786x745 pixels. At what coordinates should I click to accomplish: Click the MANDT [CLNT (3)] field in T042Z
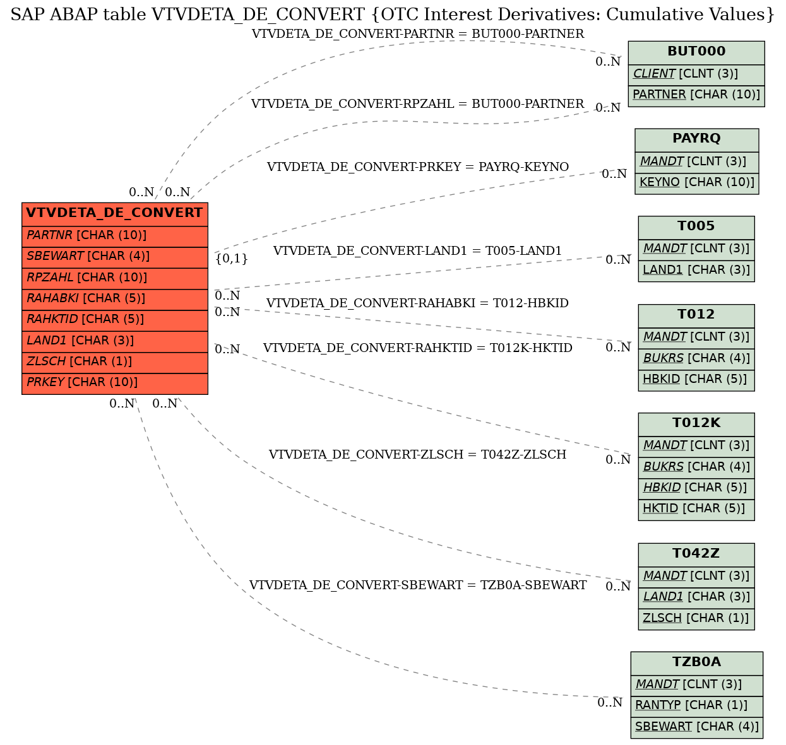696,576
